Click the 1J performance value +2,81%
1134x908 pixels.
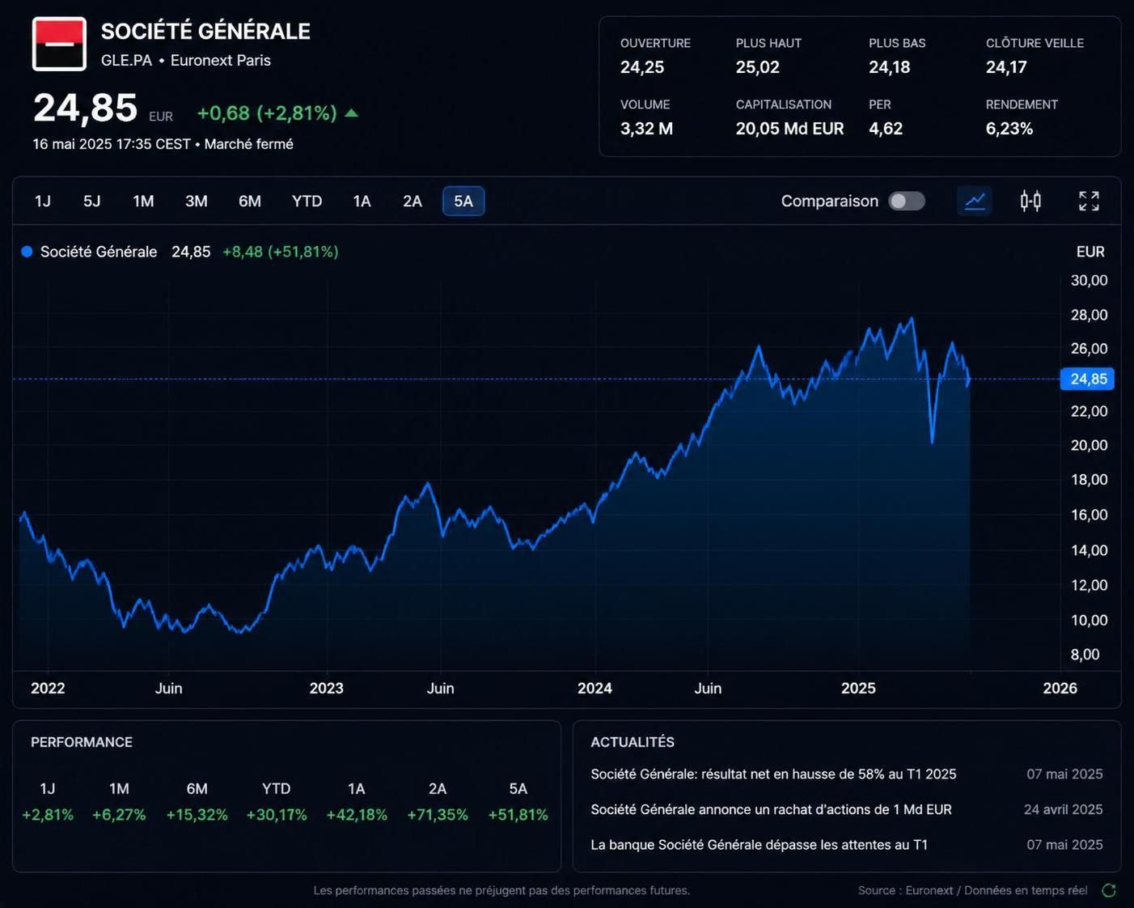pos(48,815)
